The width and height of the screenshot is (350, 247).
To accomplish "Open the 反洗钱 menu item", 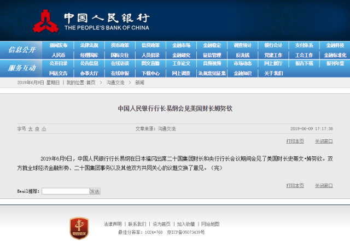I will [x=243, y=55].
